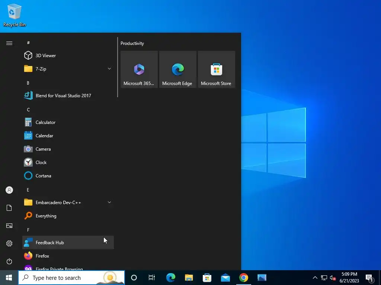Expand the Embarcadero Dev-C++ chevron
The width and height of the screenshot is (381, 285).
(109, 202)
